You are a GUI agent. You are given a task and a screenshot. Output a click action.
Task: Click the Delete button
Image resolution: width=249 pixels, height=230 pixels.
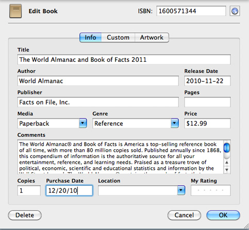[x=25, y=215]
